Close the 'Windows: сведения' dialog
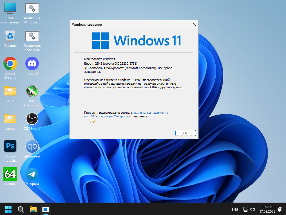286x215 pixels. pyautogui.click(x=194, y=24)
